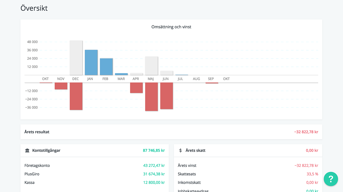Click the dollar icon beside Årets skatt

tap(180, 151)
